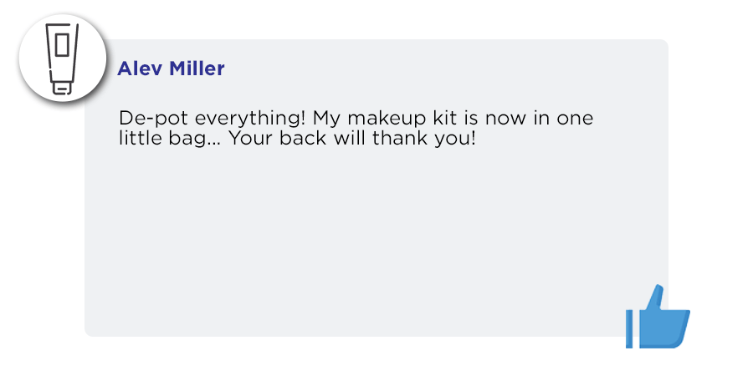753x376 pixels.
Task: Select the phrase De-pot everything!
Action: tap(213, 119)
